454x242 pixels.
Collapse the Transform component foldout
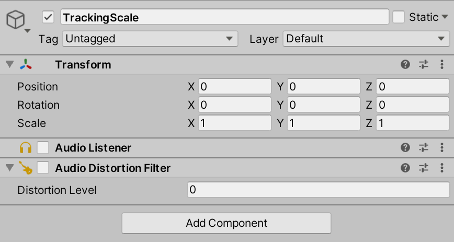tap(9, 65)
